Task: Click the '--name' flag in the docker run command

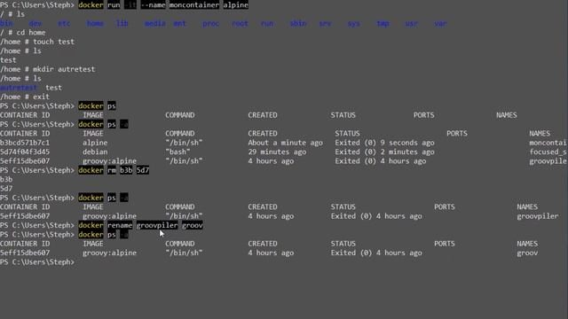Action: (153, 5)
